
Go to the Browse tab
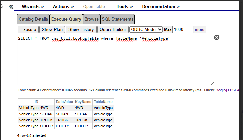pyautogui.click(x=91, y=19)
